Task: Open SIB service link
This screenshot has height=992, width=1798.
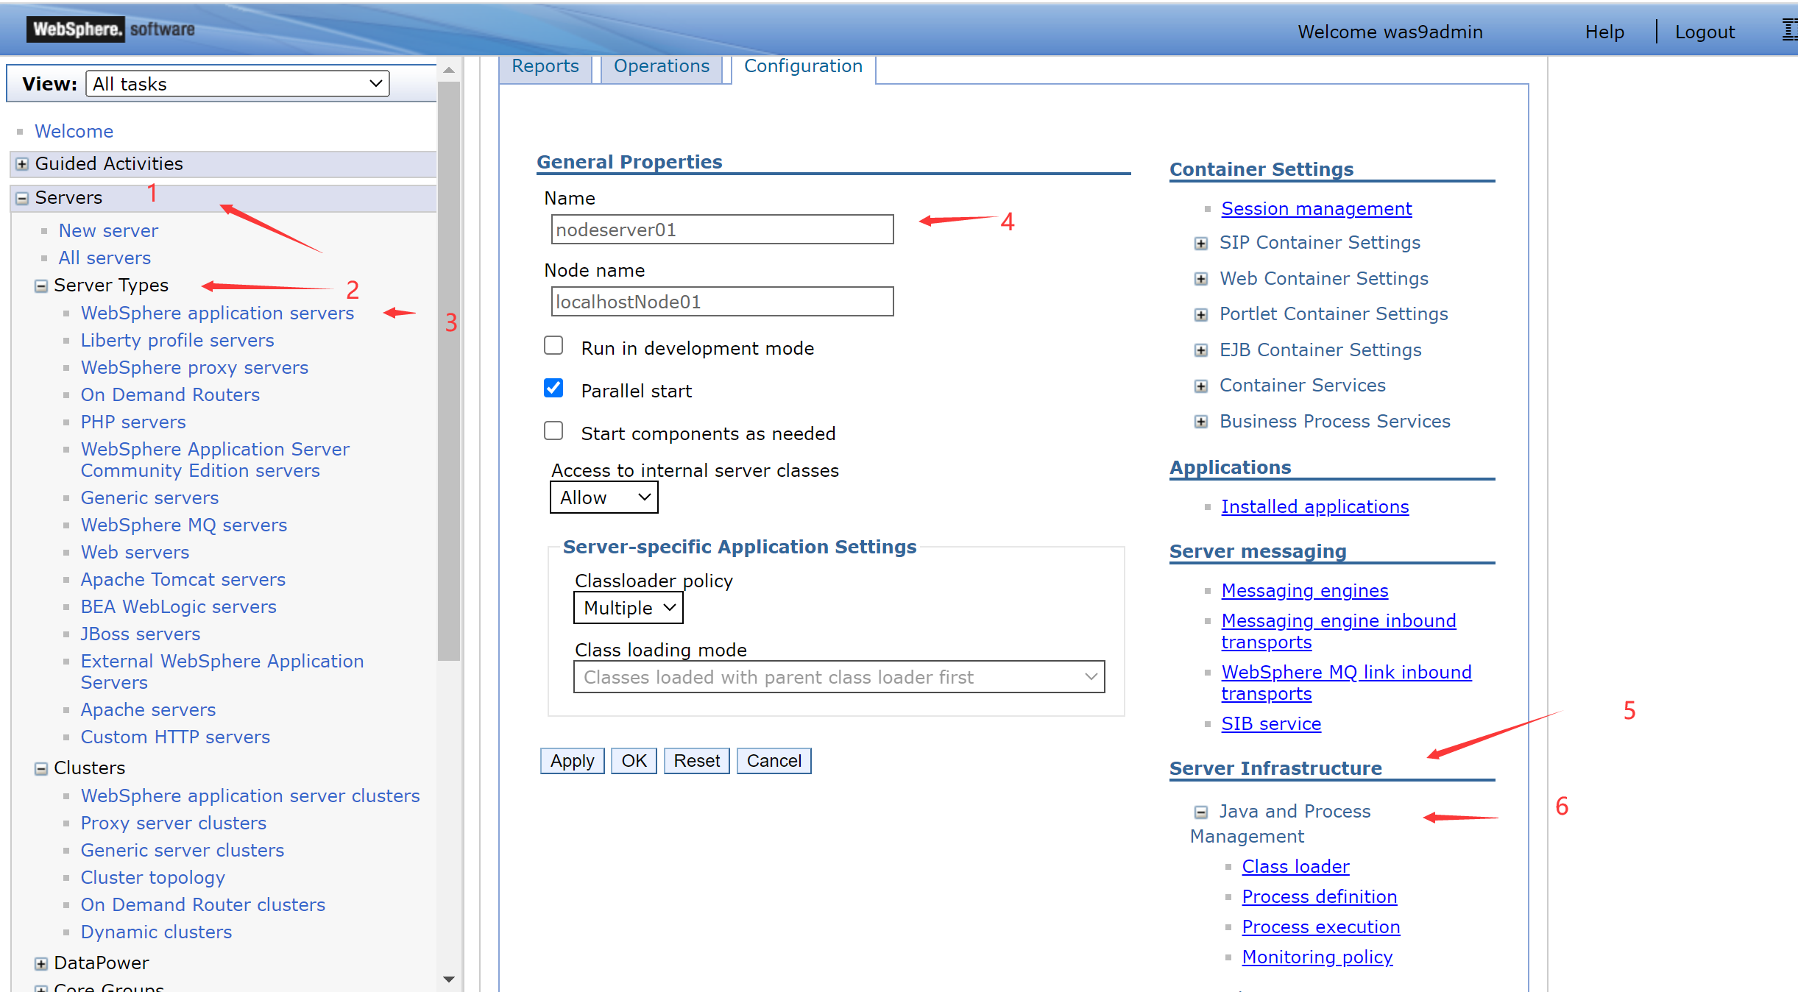Action: click(x=1271, y=724)
